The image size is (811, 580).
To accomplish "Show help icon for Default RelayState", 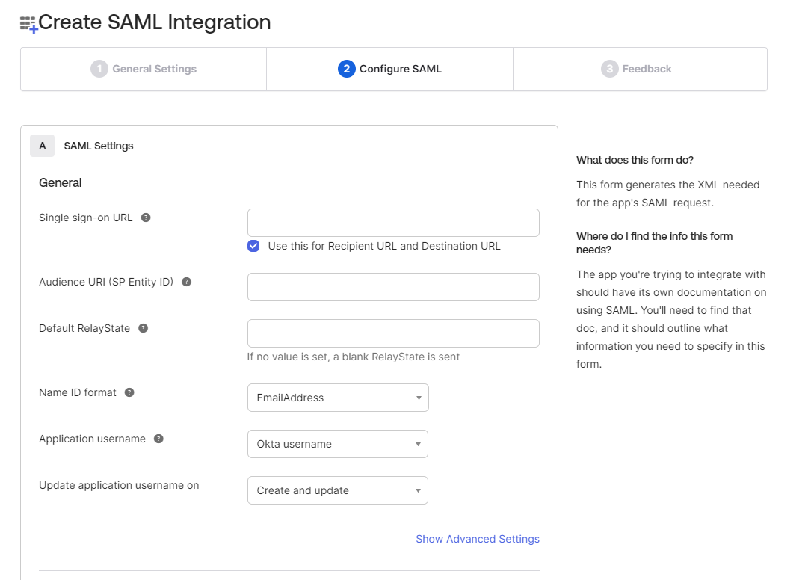I will (144, 328).
